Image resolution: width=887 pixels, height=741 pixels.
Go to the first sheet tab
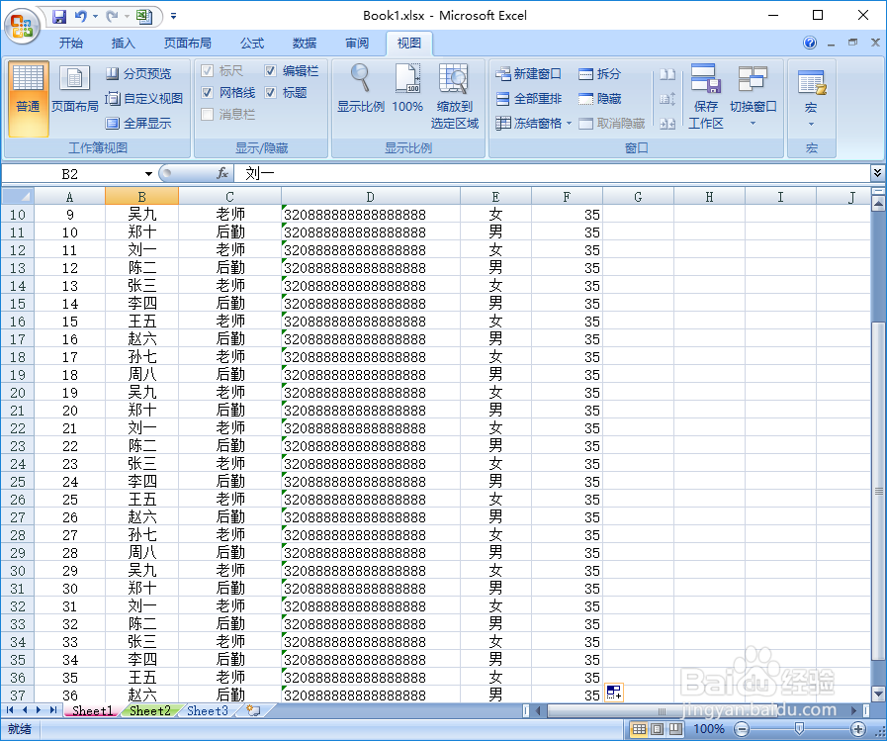(10, 710)
